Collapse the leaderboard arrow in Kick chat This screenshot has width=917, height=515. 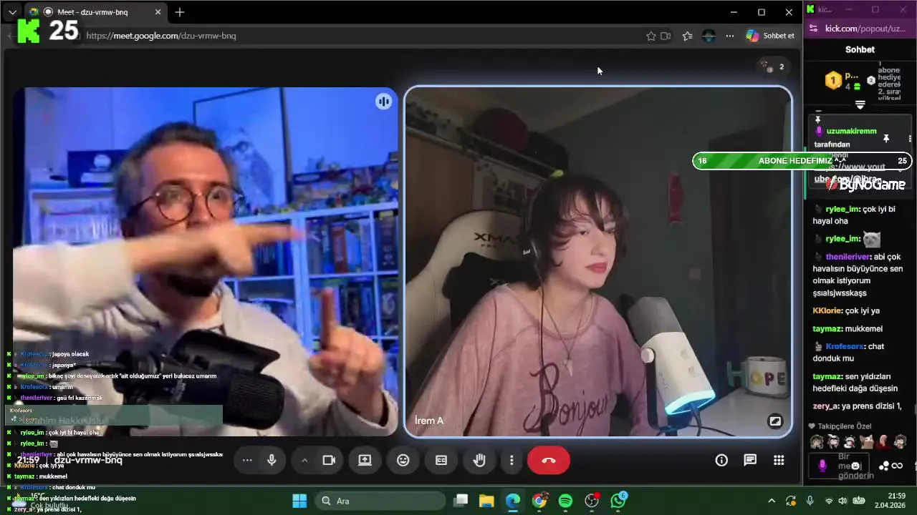[x=860, y=104]
